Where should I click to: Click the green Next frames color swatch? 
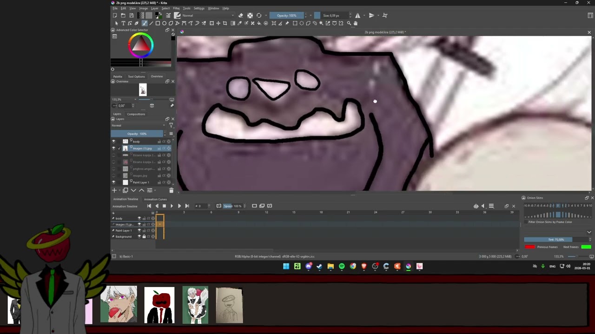[586, 247]
